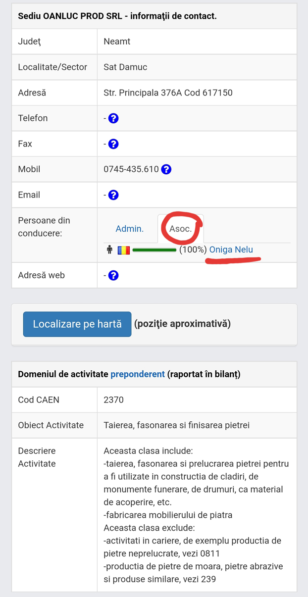Image resolution: width=308 pixels, height=597 pixels.
Task: Select the Obiect Activitate description text
Action: pyautogui.click(x=173, y=425)
